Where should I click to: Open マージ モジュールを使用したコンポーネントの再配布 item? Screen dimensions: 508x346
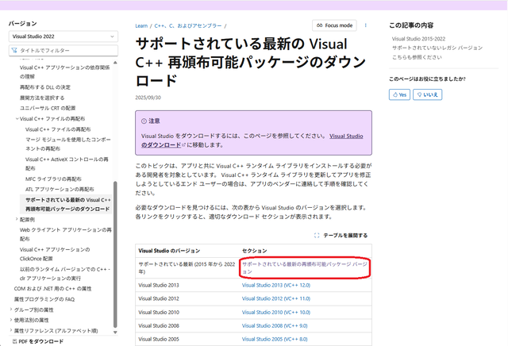click(x=68, y=144)
